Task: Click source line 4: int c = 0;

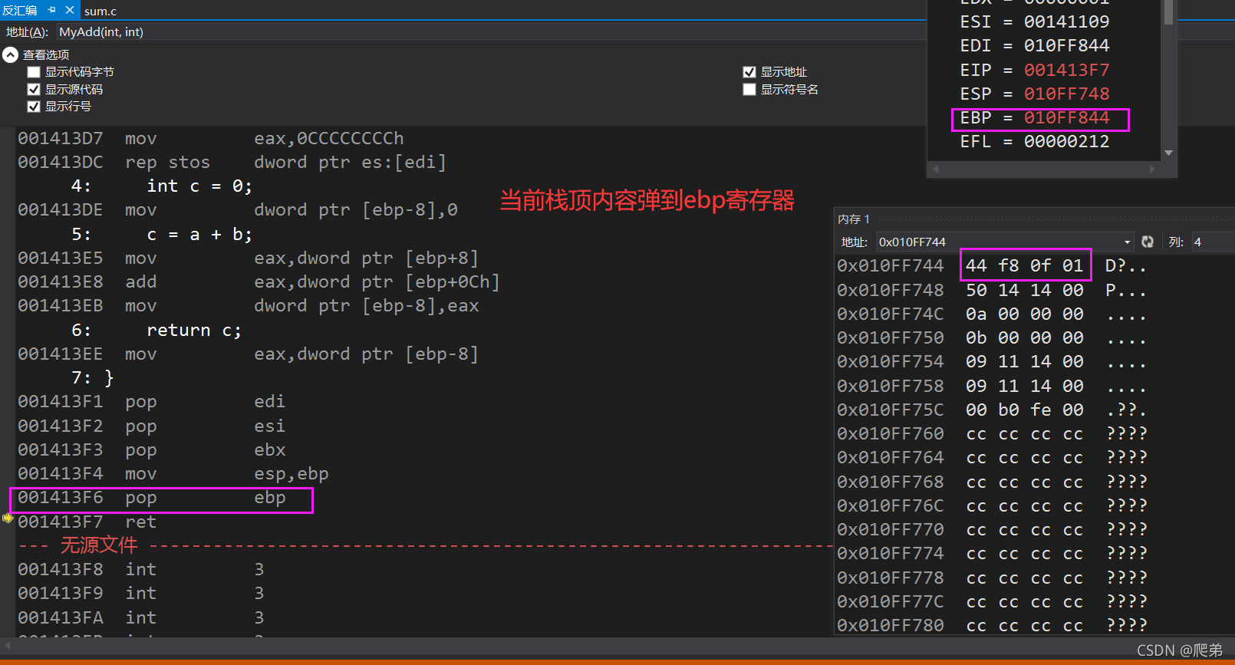Action: pos(162,186)
